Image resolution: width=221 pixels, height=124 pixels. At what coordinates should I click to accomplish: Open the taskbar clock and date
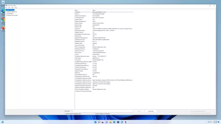[215, 122]
